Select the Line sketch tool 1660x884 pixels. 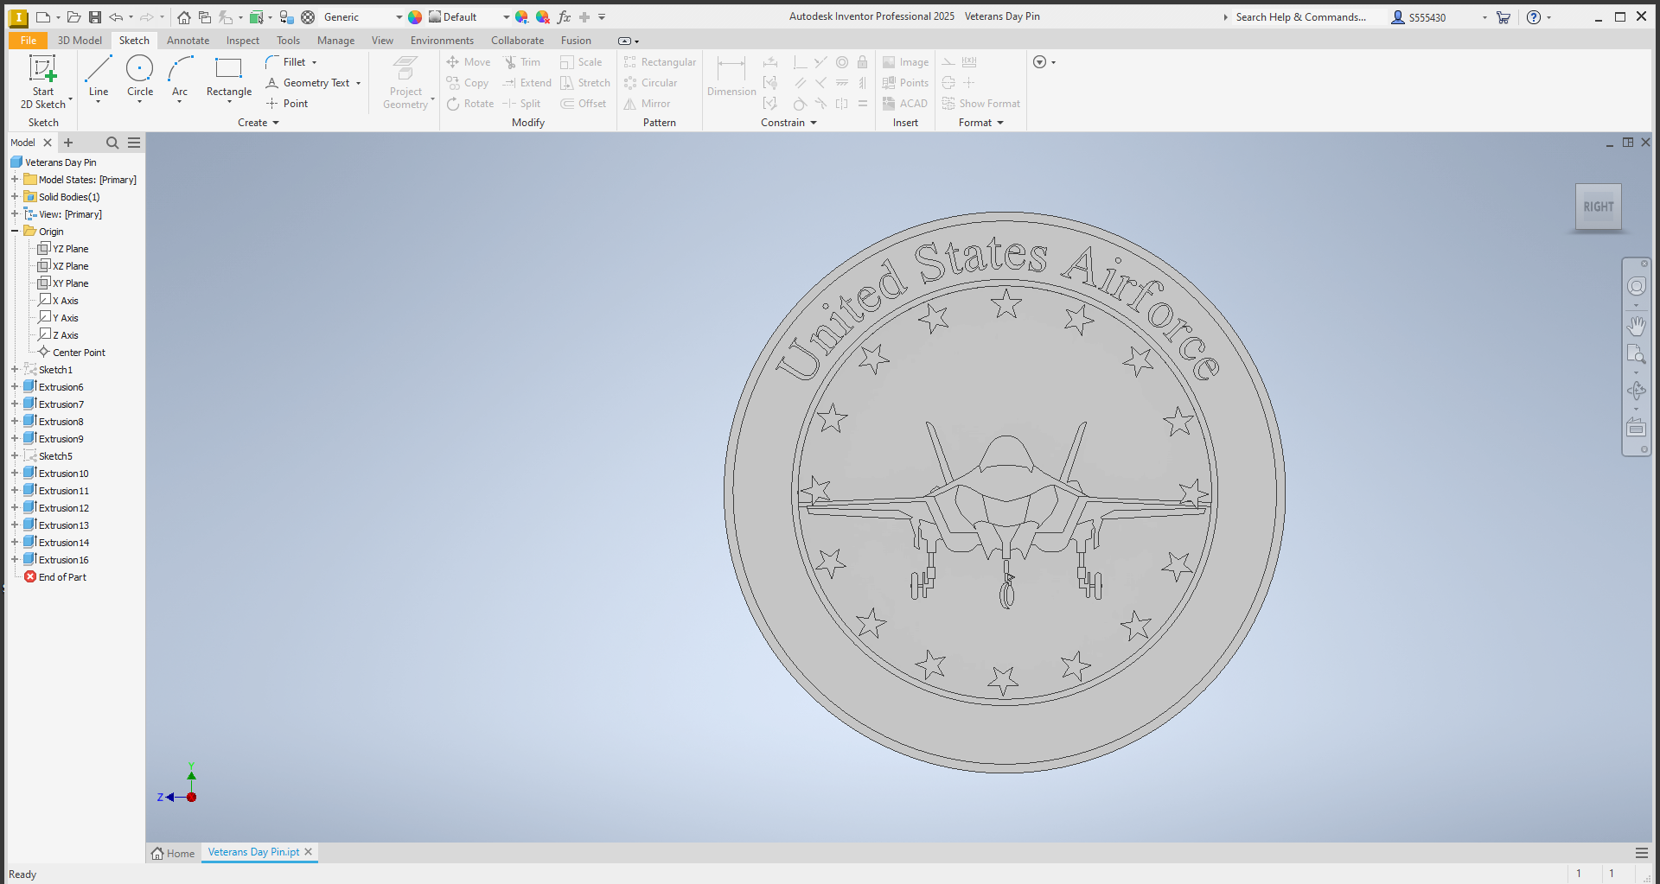coord(99,78)
